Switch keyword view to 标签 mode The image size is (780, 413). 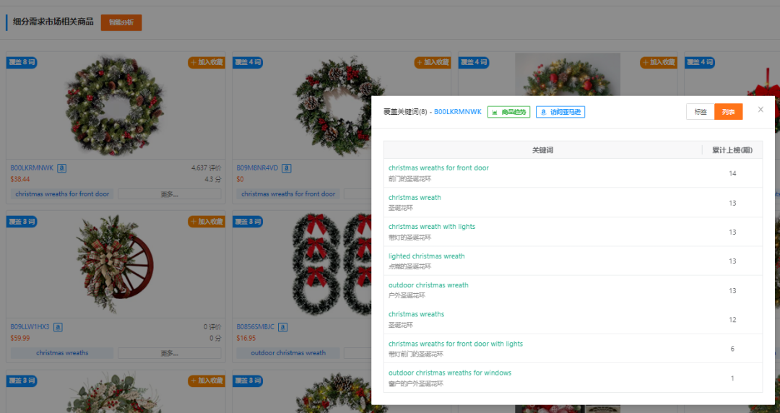701,112
